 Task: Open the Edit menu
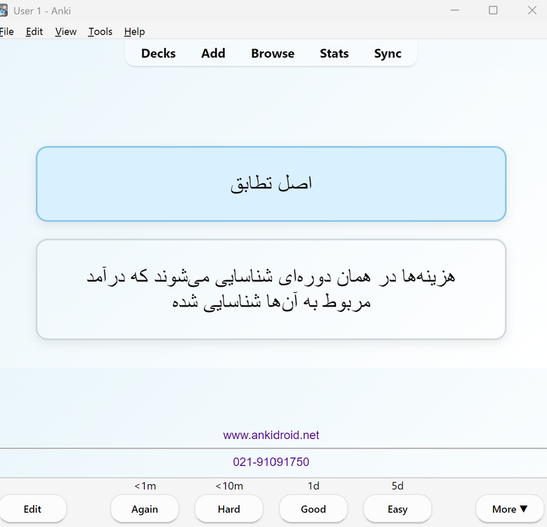click(x=34, y=32)
